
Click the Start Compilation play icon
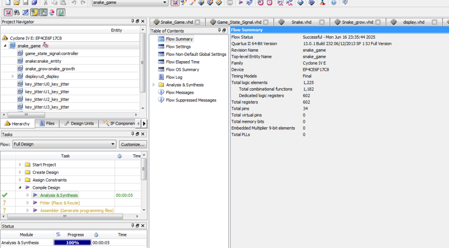[x=241, y=2]
